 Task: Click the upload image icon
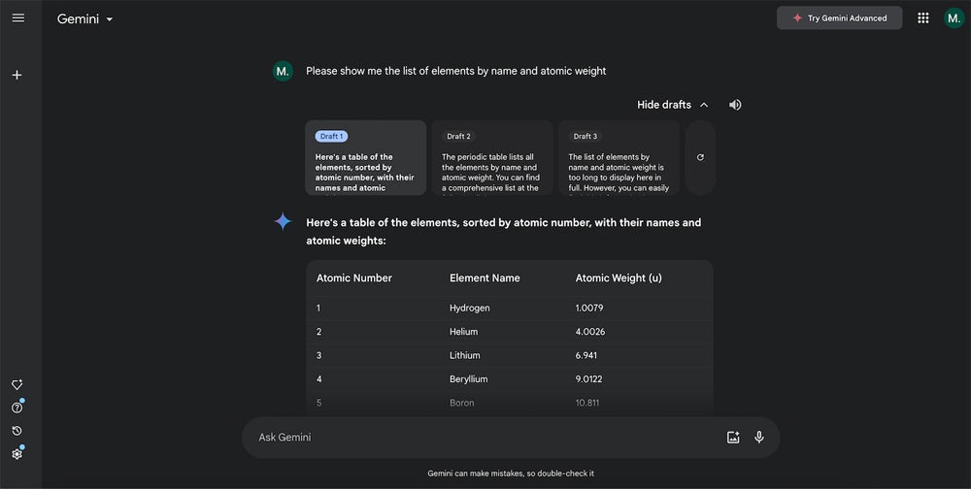[x=733, y=438]
